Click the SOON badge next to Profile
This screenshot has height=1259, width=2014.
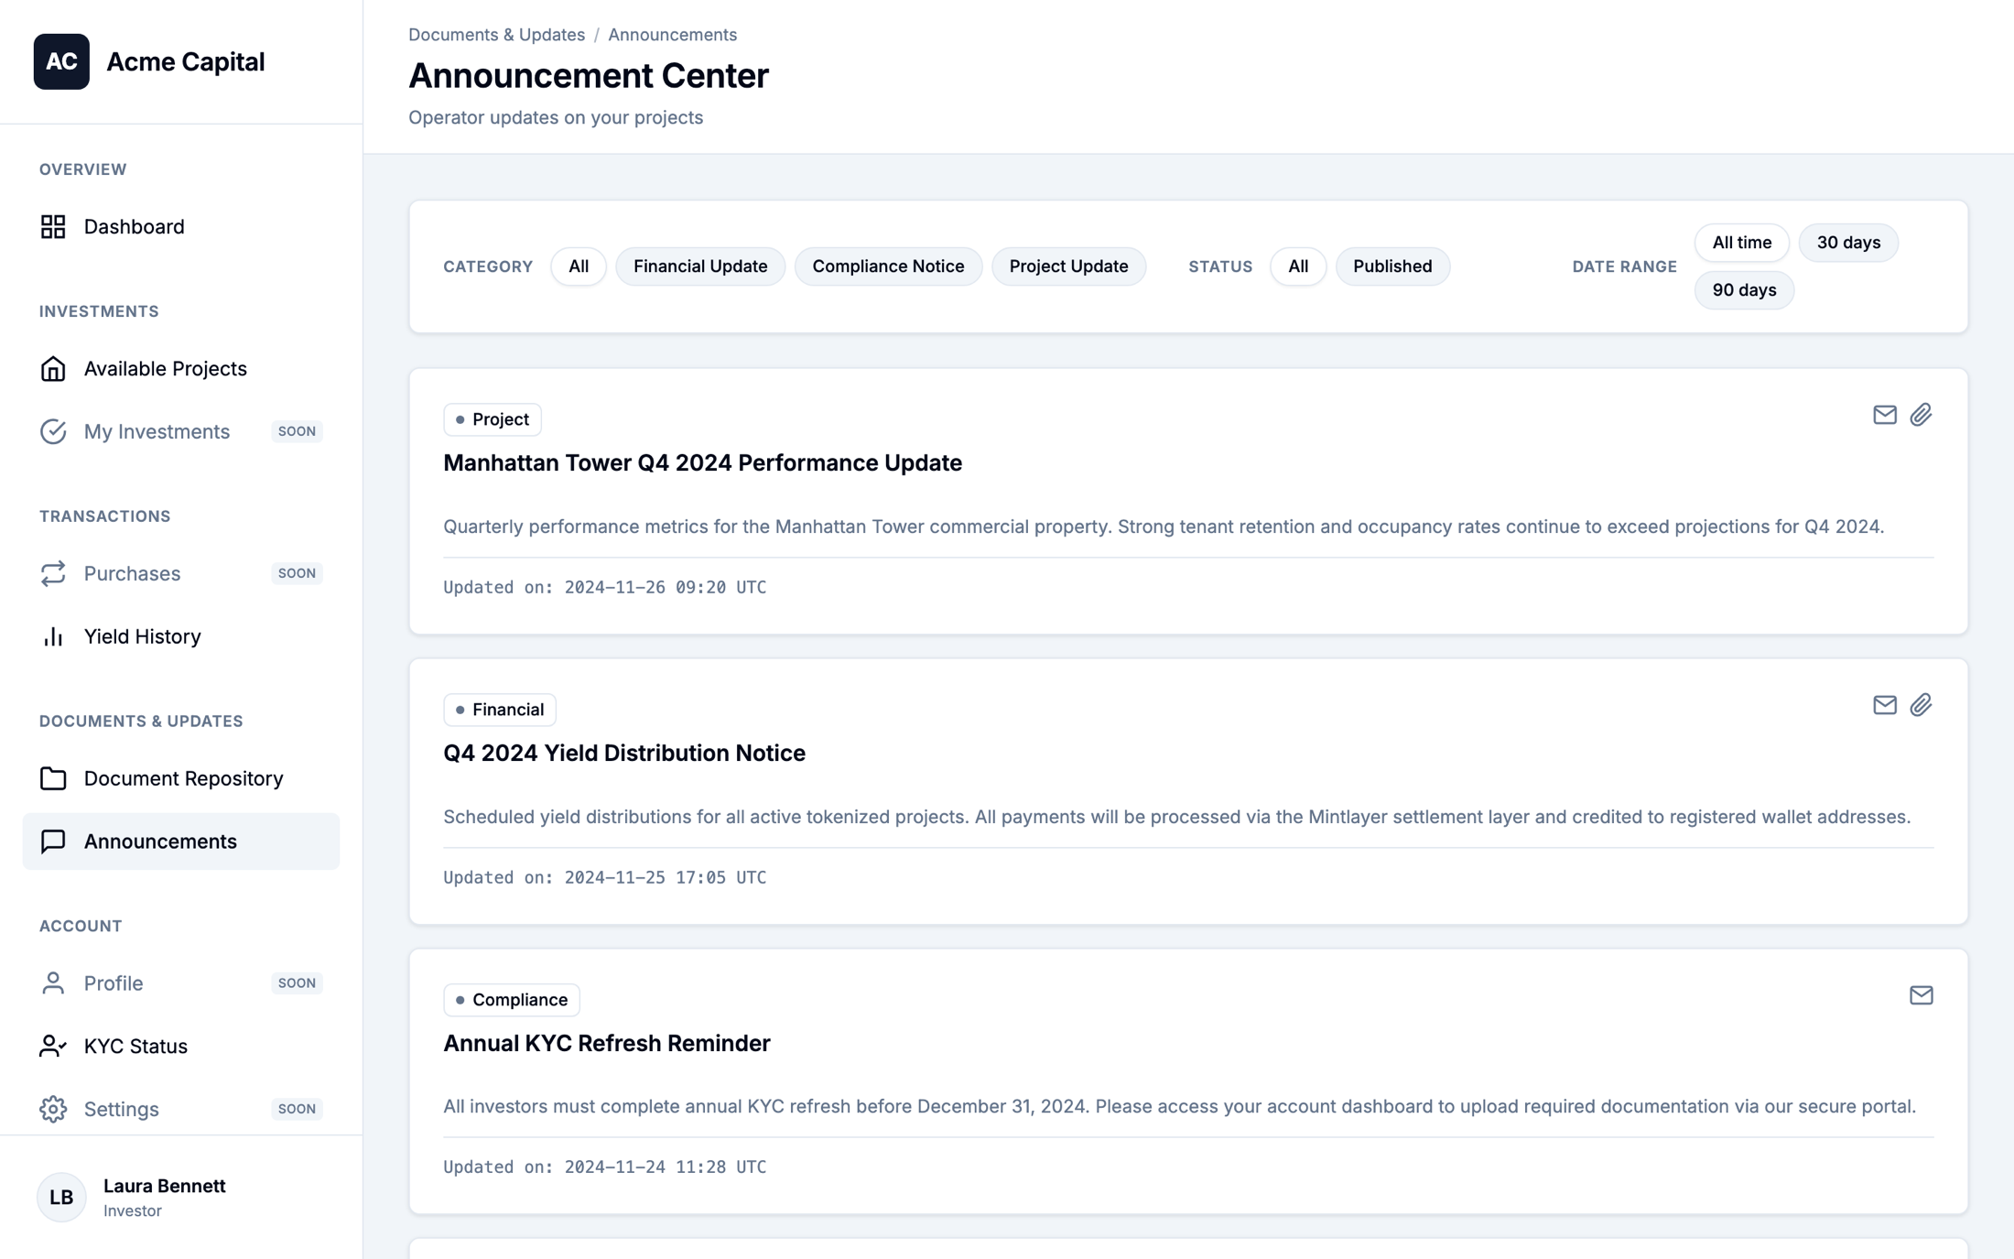[297, 983]
